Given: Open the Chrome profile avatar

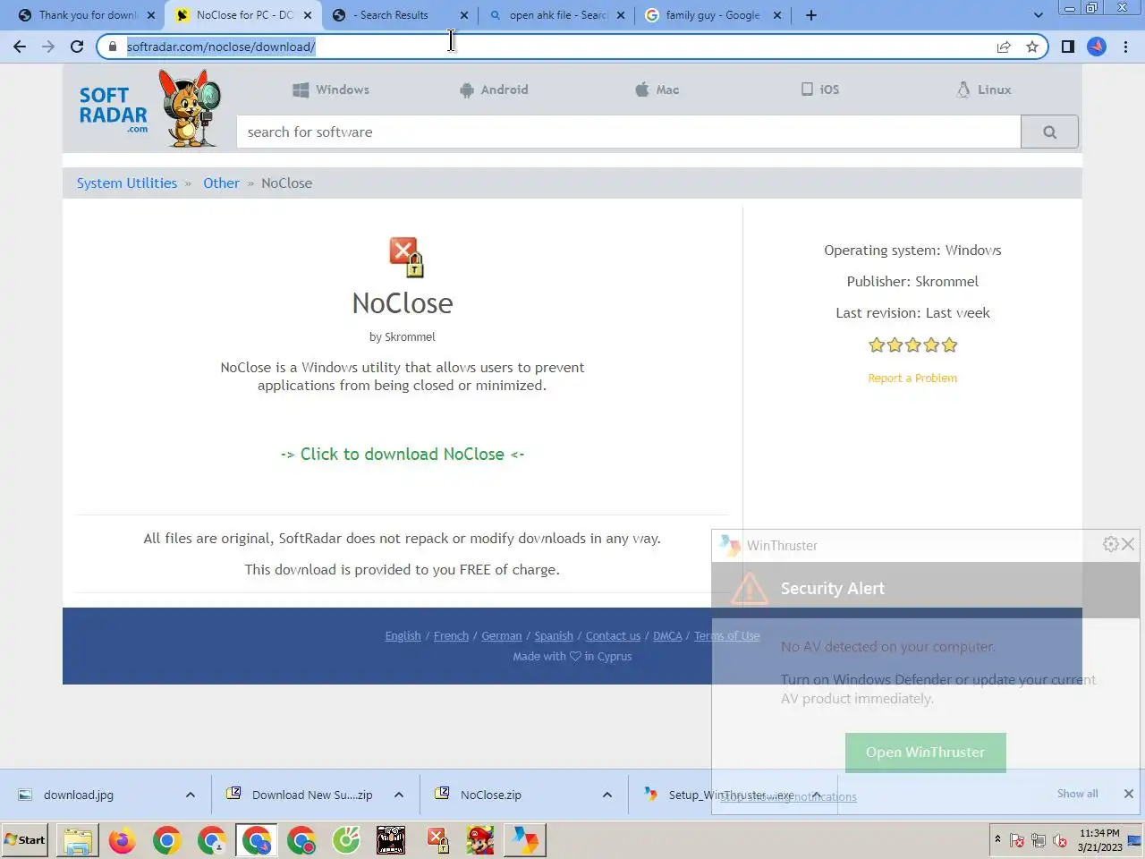Looking at the screenshot, I should click(1097, 47).
